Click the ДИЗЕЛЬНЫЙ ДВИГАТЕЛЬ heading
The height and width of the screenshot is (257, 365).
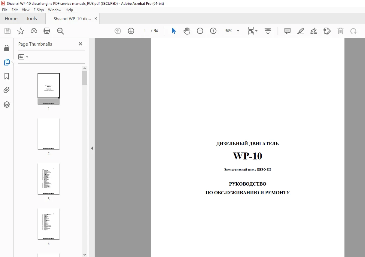pos(248,144)
